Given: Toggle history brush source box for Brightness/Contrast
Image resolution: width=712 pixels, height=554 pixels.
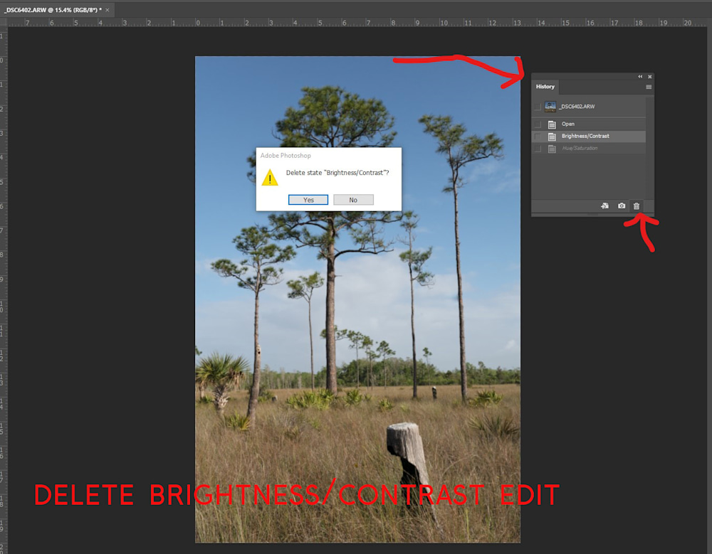Looking at the screenshot, I should (538, 137).
